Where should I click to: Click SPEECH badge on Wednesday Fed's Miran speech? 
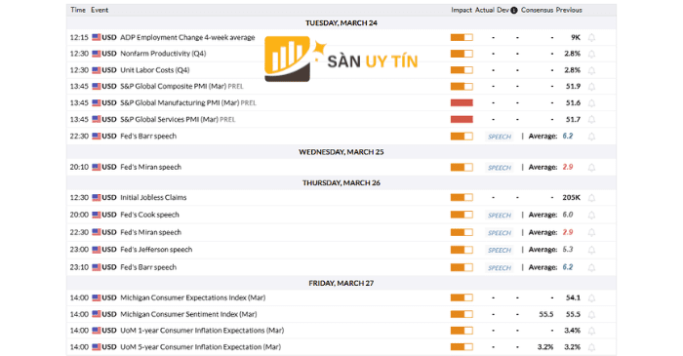pyautogui.click(x=500, y=168)
